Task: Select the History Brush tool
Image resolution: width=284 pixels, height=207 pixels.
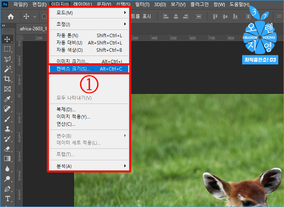Action: [x=7, y=139]
